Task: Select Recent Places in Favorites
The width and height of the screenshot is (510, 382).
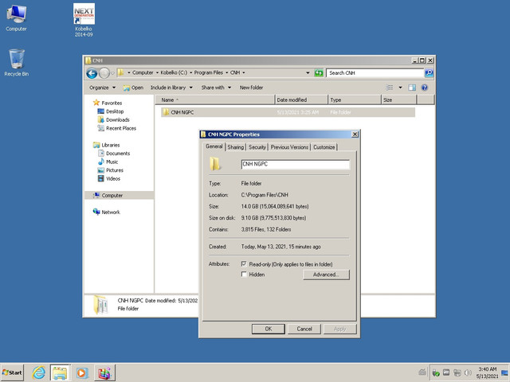Action: [120, 128]
